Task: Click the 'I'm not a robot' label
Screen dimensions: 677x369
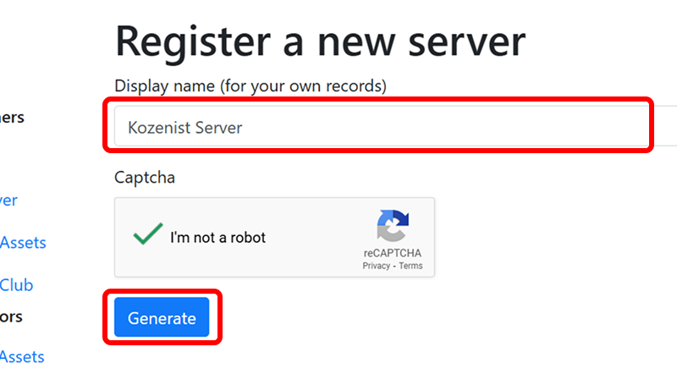Action: (217, 237)
